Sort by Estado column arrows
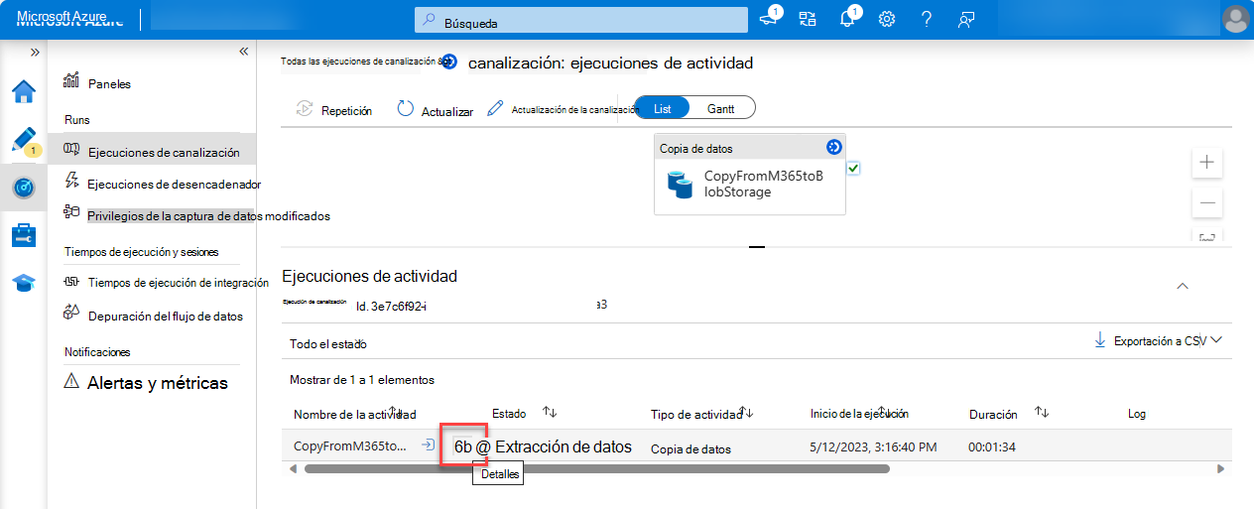1254x509 pixels. click(550, 412)
